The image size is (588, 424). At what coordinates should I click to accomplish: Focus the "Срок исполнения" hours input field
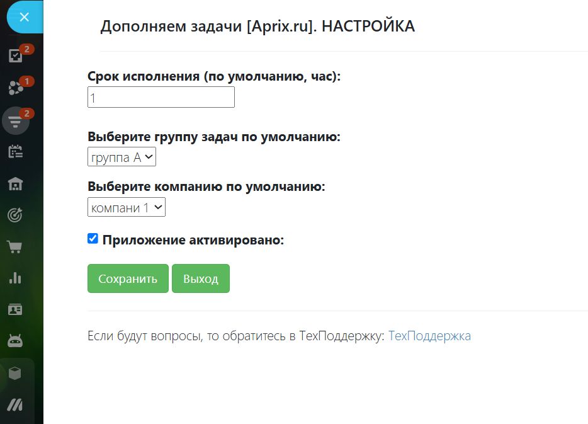coord(161,98)
